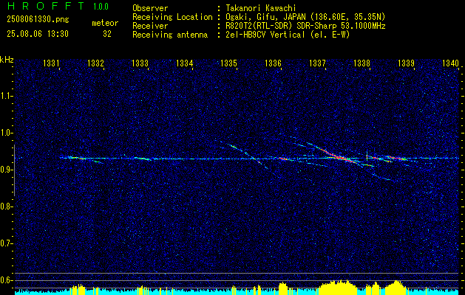This screenshot has width=465, height=295.
Task: Click time marker 1335
Action: click(228, 63)
